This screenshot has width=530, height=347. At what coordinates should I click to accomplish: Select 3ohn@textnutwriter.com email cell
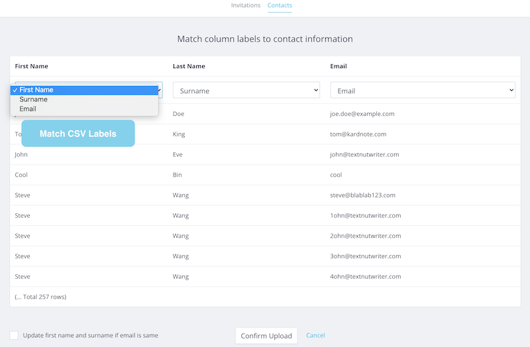coord(366,256)
